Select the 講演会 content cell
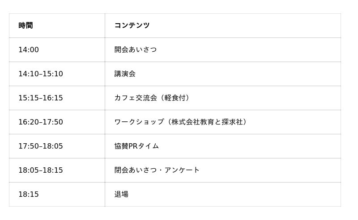The image size is (358, 220). (223, 74)
